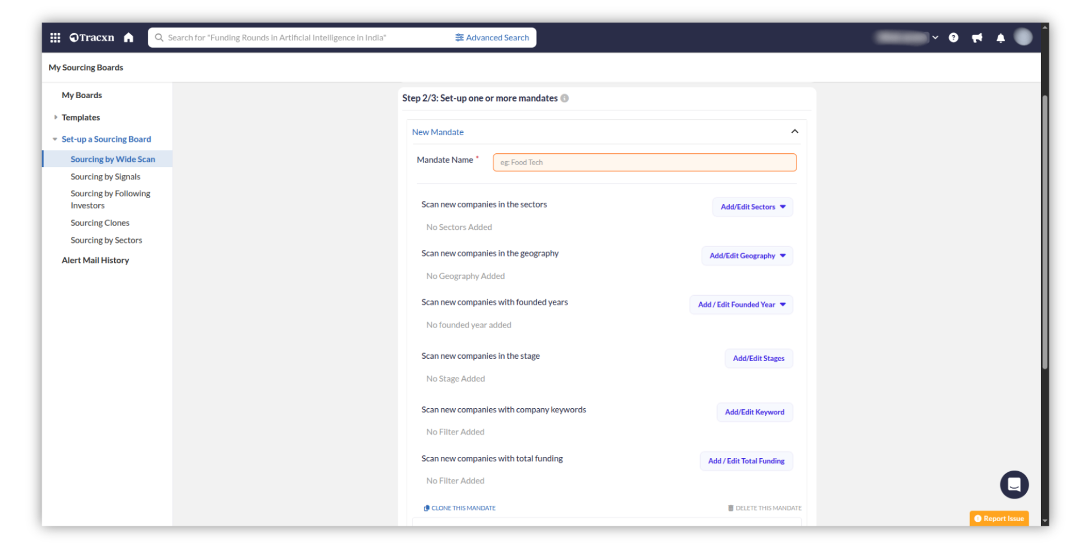Expand the Templates tree item
The image size is (1091, 545).
coord(56,118)
